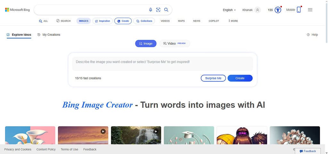Click the floating Feedback button
The width and height of the screenshot is (328, 154).
[308, 151]
